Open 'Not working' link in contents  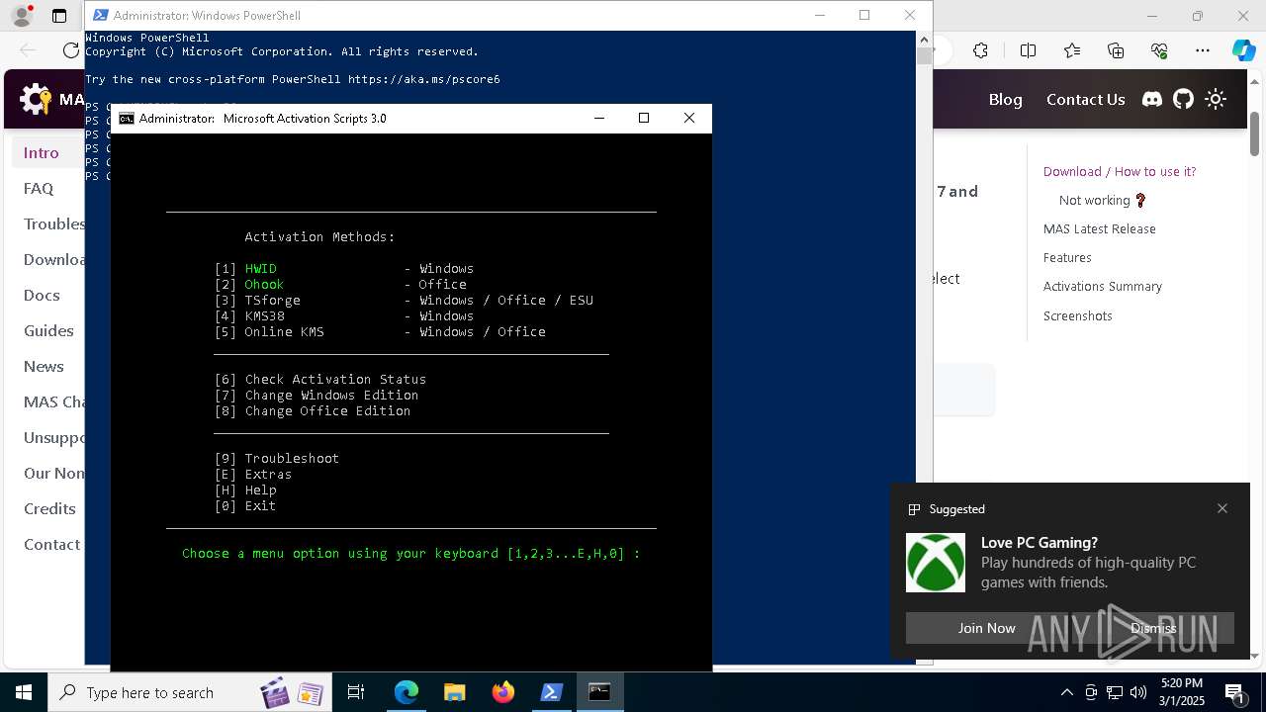pyautogui.click(x=1103, y=200)
